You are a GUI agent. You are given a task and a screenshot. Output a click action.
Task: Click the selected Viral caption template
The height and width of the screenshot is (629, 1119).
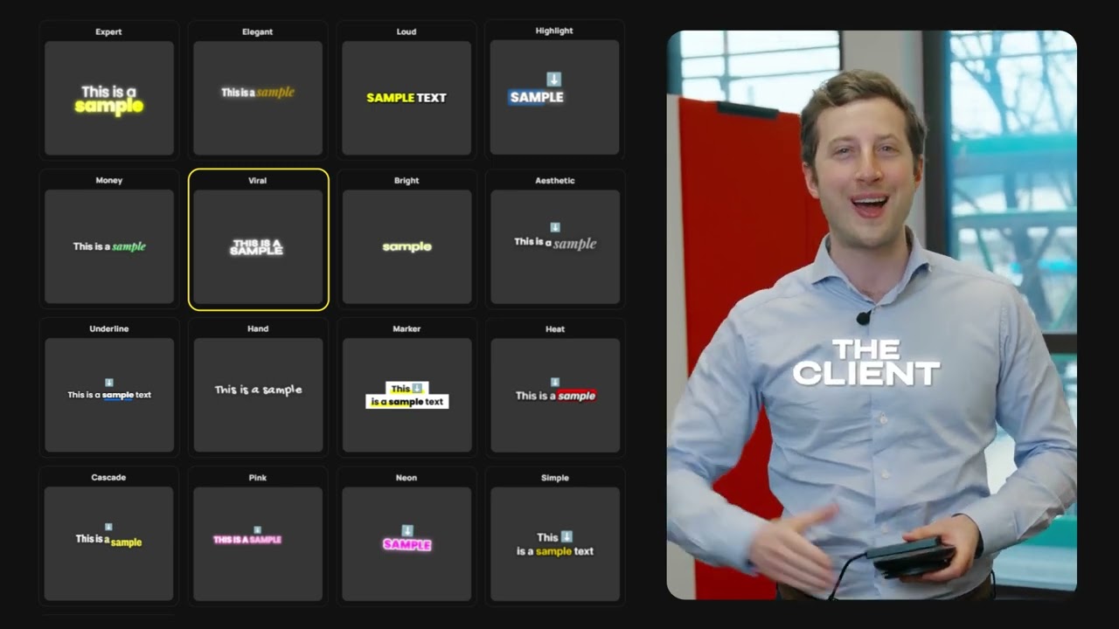pos(258,239)
